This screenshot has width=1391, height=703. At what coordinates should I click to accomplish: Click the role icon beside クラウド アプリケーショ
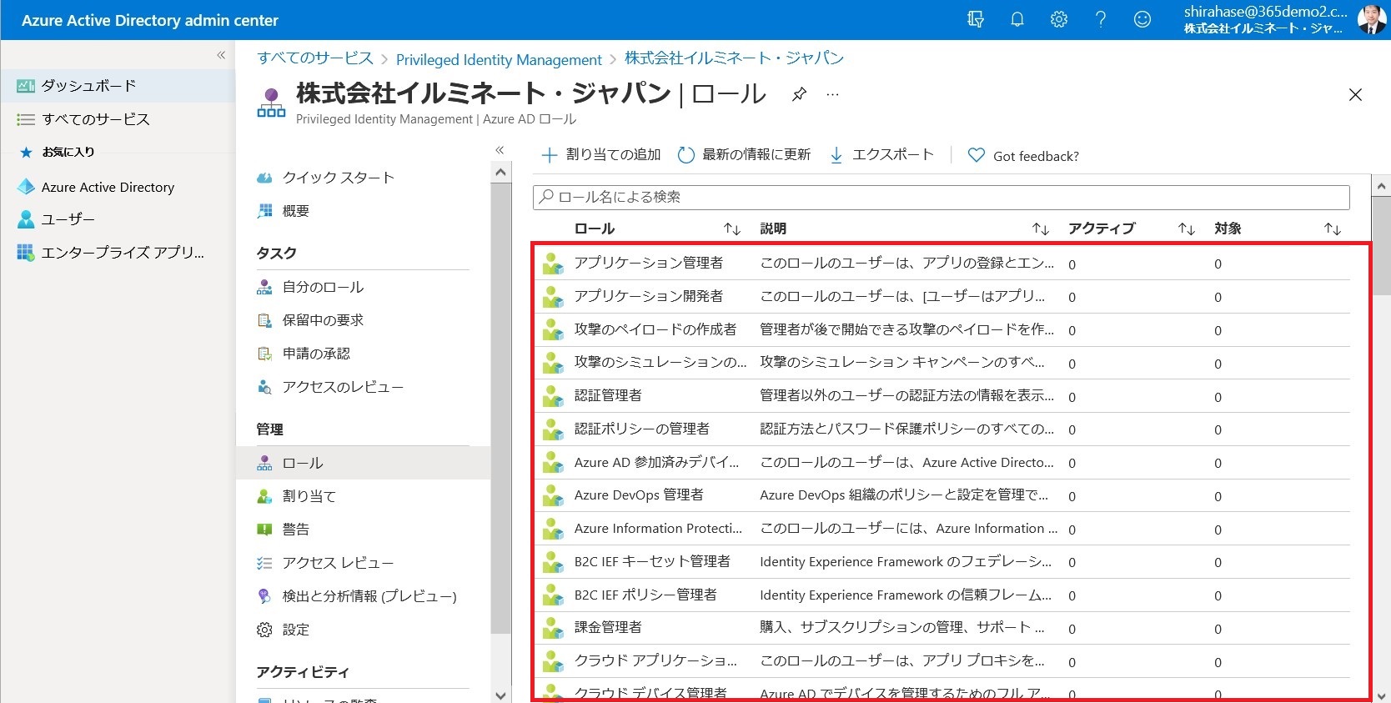[552, 662]
